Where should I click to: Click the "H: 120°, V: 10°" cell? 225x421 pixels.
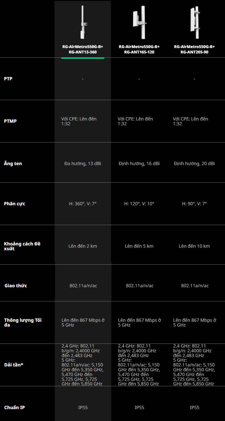139,204
